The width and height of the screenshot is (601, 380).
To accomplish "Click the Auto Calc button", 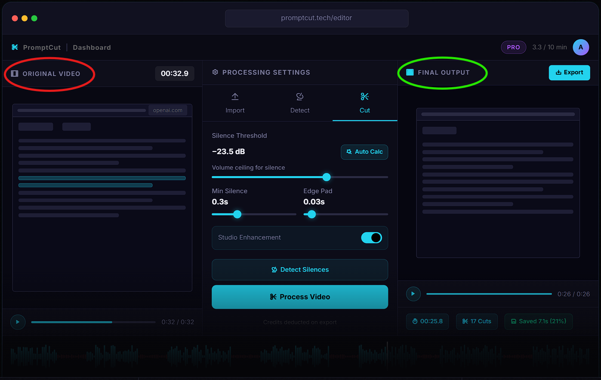I will point(364,152).
